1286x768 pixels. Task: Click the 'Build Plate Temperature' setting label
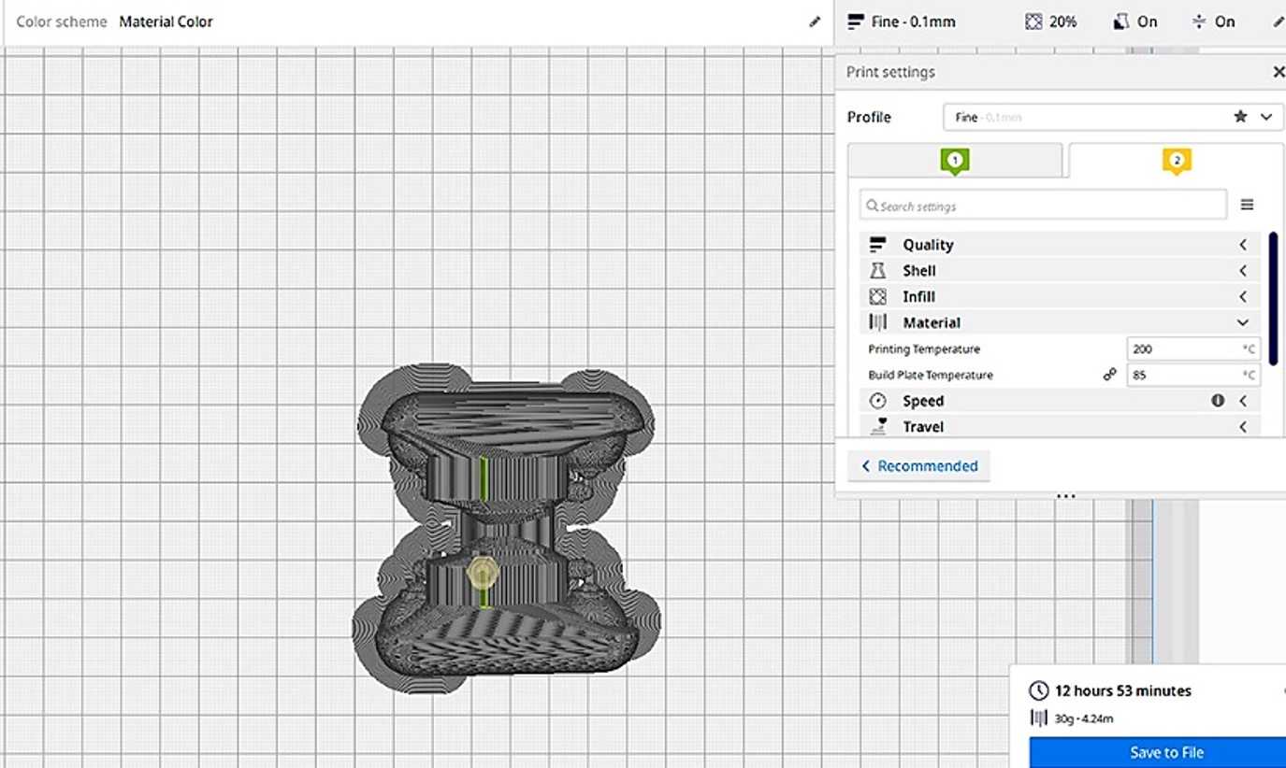931,375
